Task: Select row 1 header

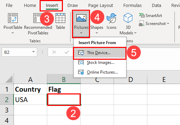Action: 7,89
